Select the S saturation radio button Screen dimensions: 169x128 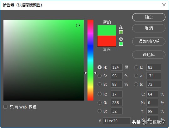point(99,76)
